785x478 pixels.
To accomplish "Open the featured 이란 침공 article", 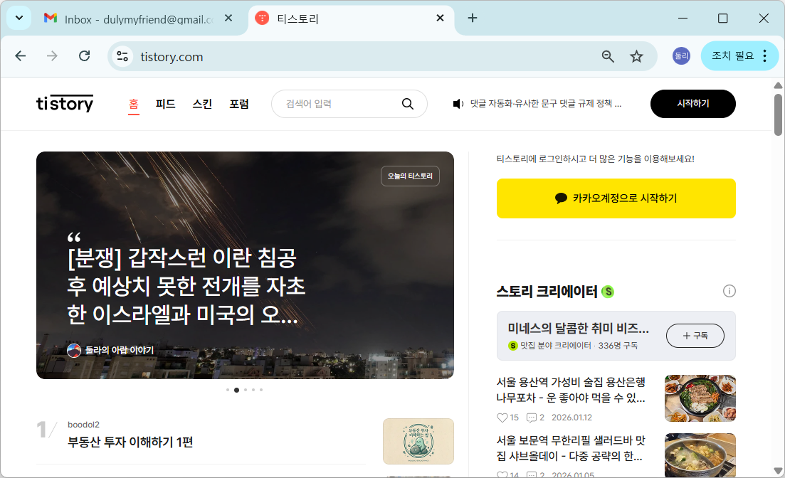I will [x=186, y=286].
